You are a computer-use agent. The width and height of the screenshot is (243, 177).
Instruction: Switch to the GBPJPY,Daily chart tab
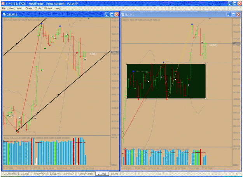click(x=86, y=173)
